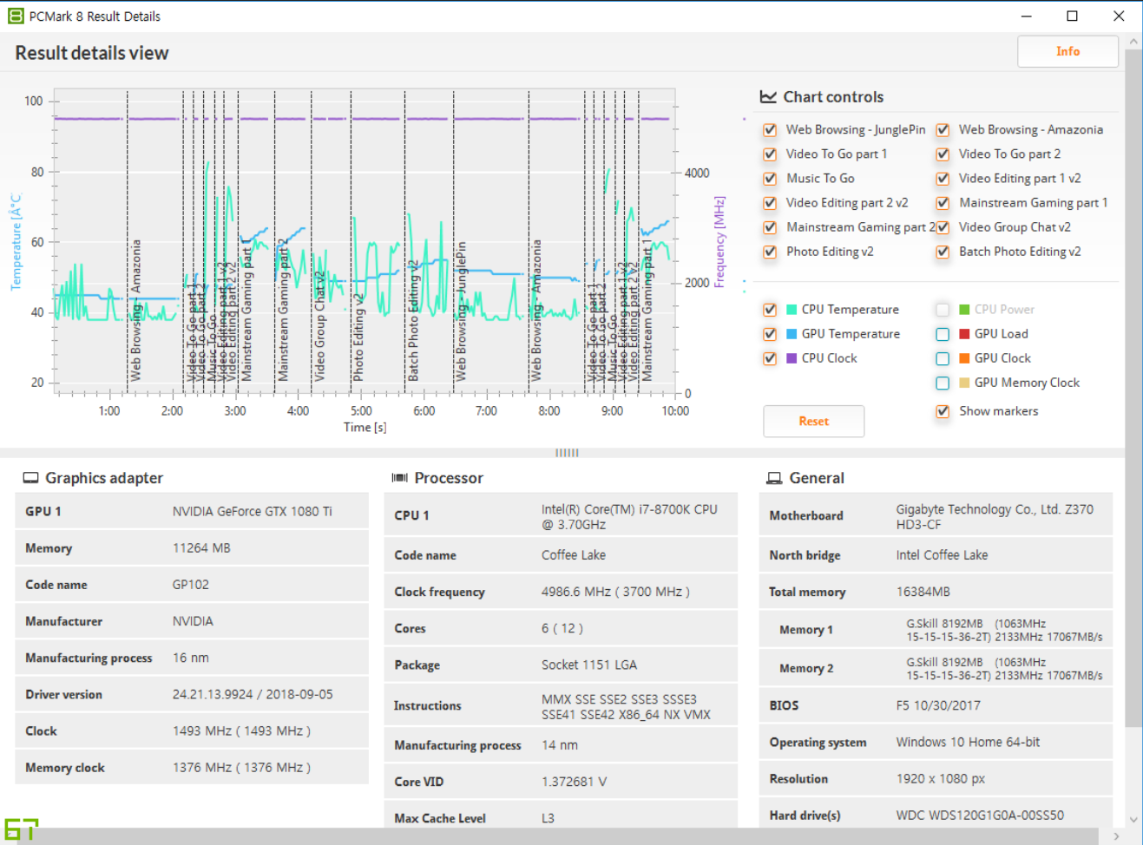Select the Total memory 16384MB value

coord(923,592)
